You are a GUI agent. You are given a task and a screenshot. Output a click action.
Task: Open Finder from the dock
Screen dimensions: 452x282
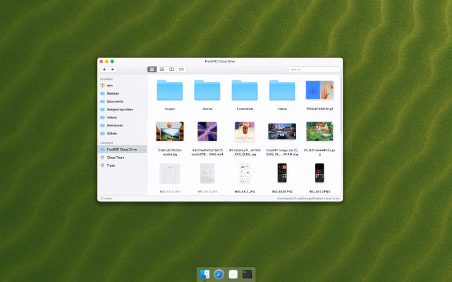click(205, 274)
